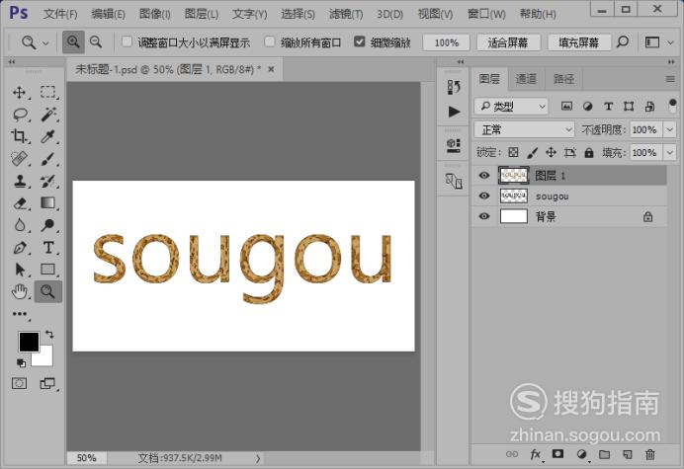Select the Eraser tool
684x469 pixels.
tap(19, 203)
